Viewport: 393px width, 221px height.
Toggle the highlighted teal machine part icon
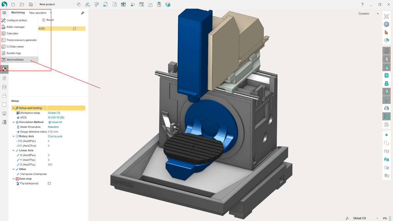click(386, 67)
